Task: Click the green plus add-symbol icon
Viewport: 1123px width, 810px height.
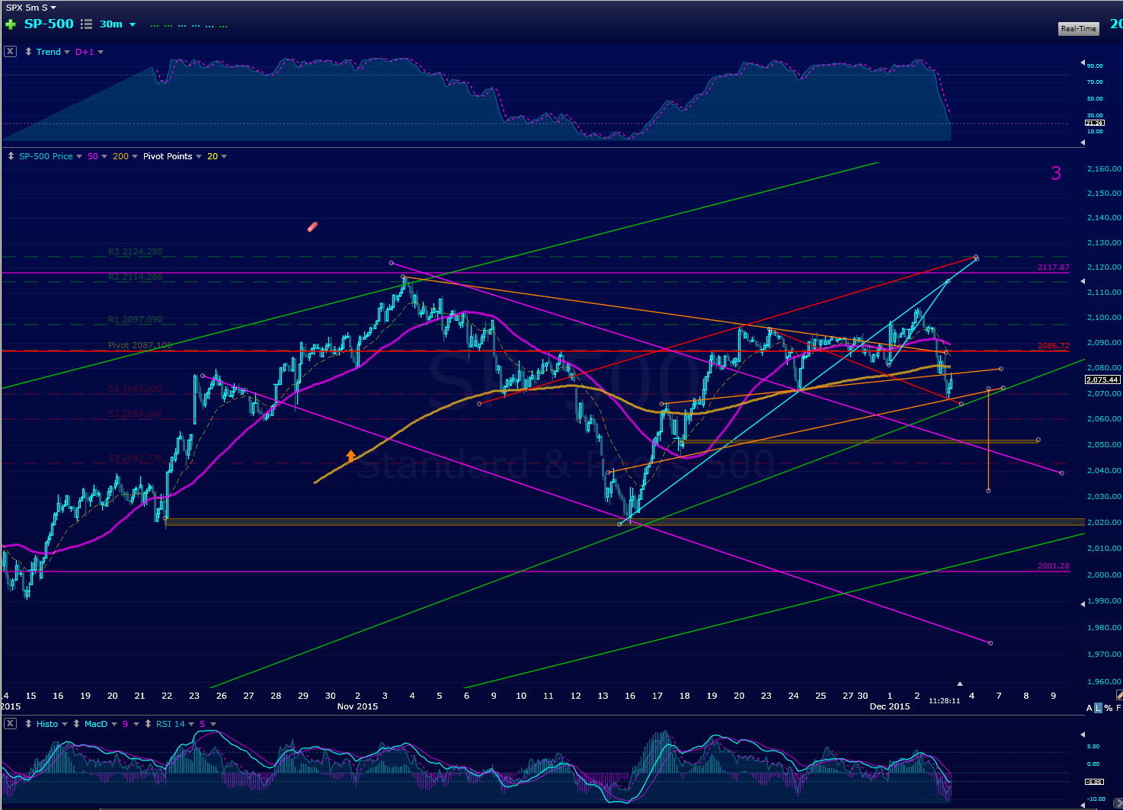Action: coord(10,24)
